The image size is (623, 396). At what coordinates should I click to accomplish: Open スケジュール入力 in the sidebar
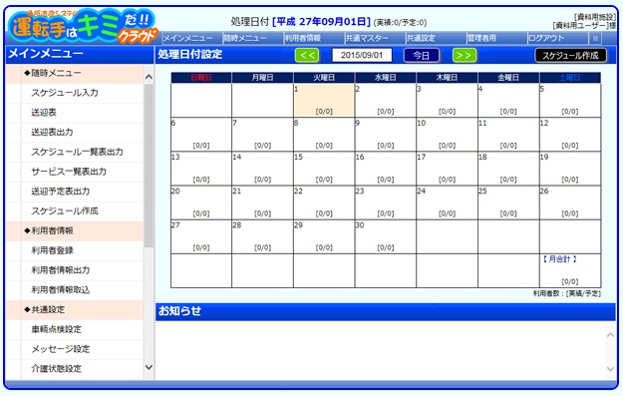pos(65,93)
